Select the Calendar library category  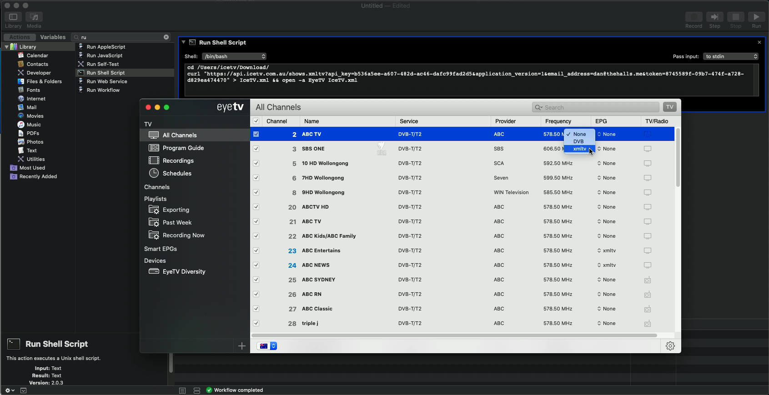pyautogui.click(x=37, y=55)
